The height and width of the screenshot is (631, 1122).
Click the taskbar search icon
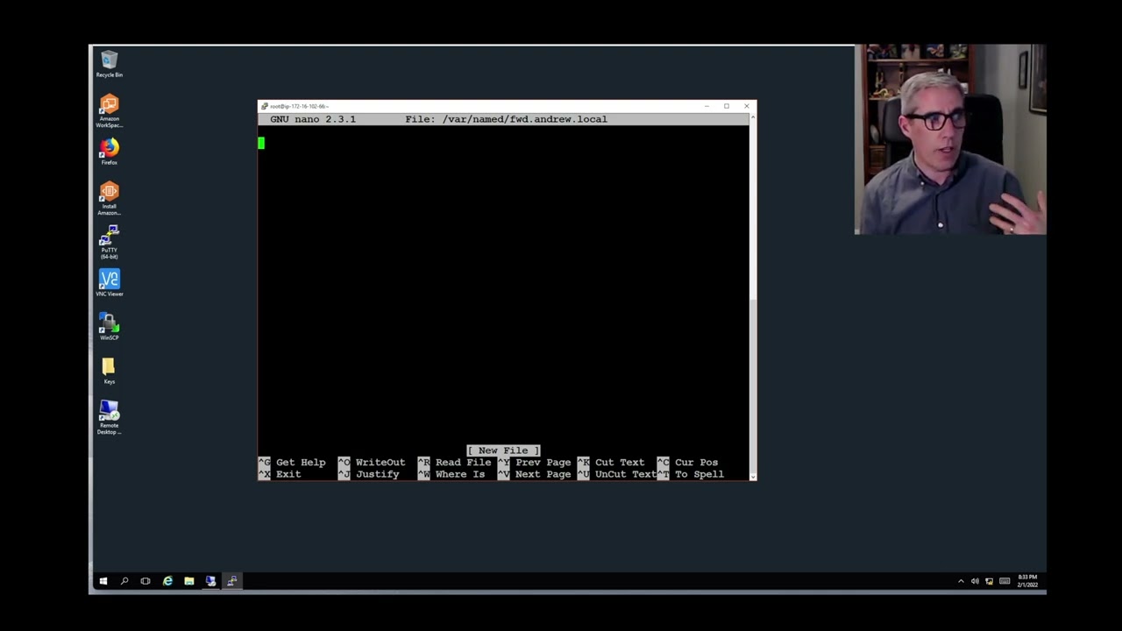tap(124, 581)
